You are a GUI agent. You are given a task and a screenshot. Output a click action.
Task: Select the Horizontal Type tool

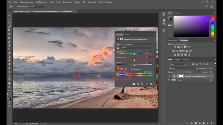pos(9,72)
